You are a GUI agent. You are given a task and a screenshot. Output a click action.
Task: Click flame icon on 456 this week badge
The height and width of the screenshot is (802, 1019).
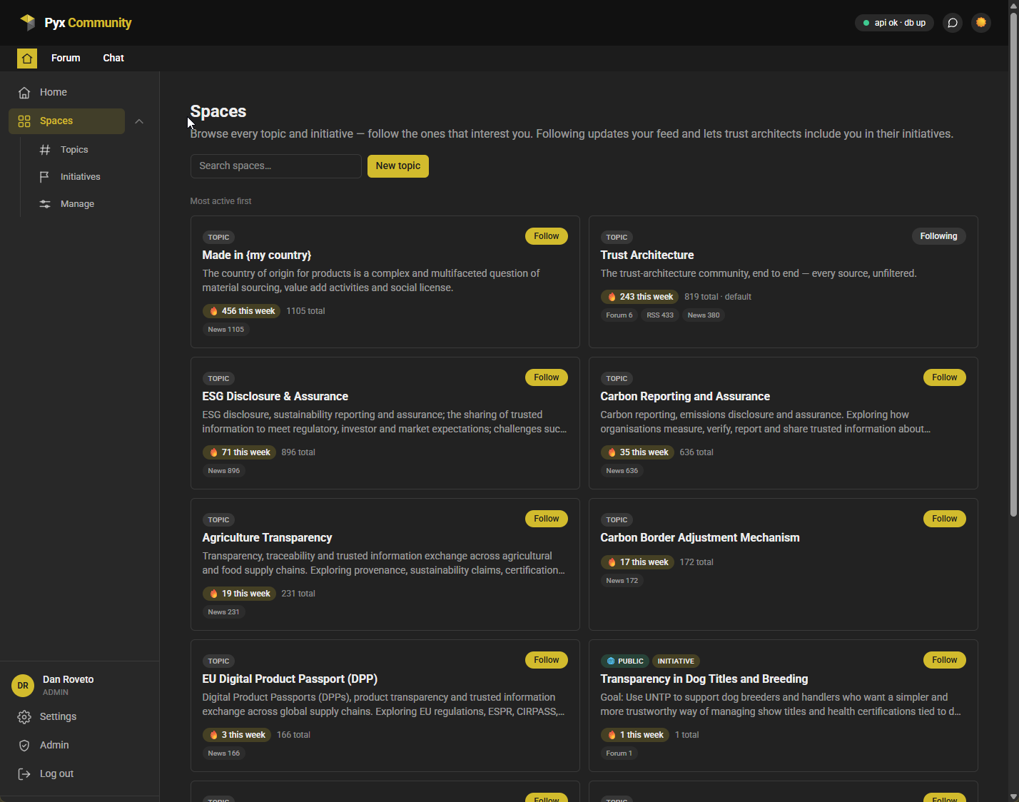213,311
